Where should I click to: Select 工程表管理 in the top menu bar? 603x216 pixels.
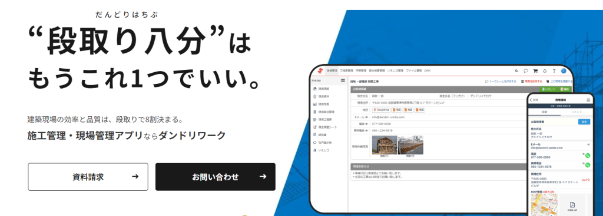point(346,71)
